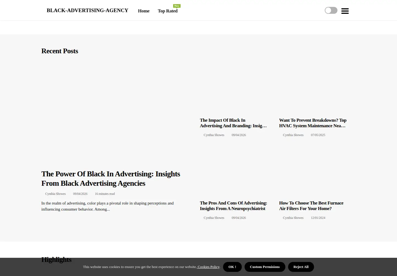
Task: Toggle the dark mode switch
Action: (331, 10)
